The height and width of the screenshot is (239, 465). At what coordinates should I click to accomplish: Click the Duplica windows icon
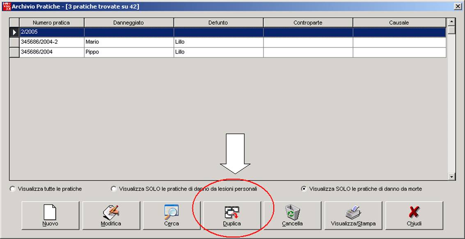click(232, 213)
